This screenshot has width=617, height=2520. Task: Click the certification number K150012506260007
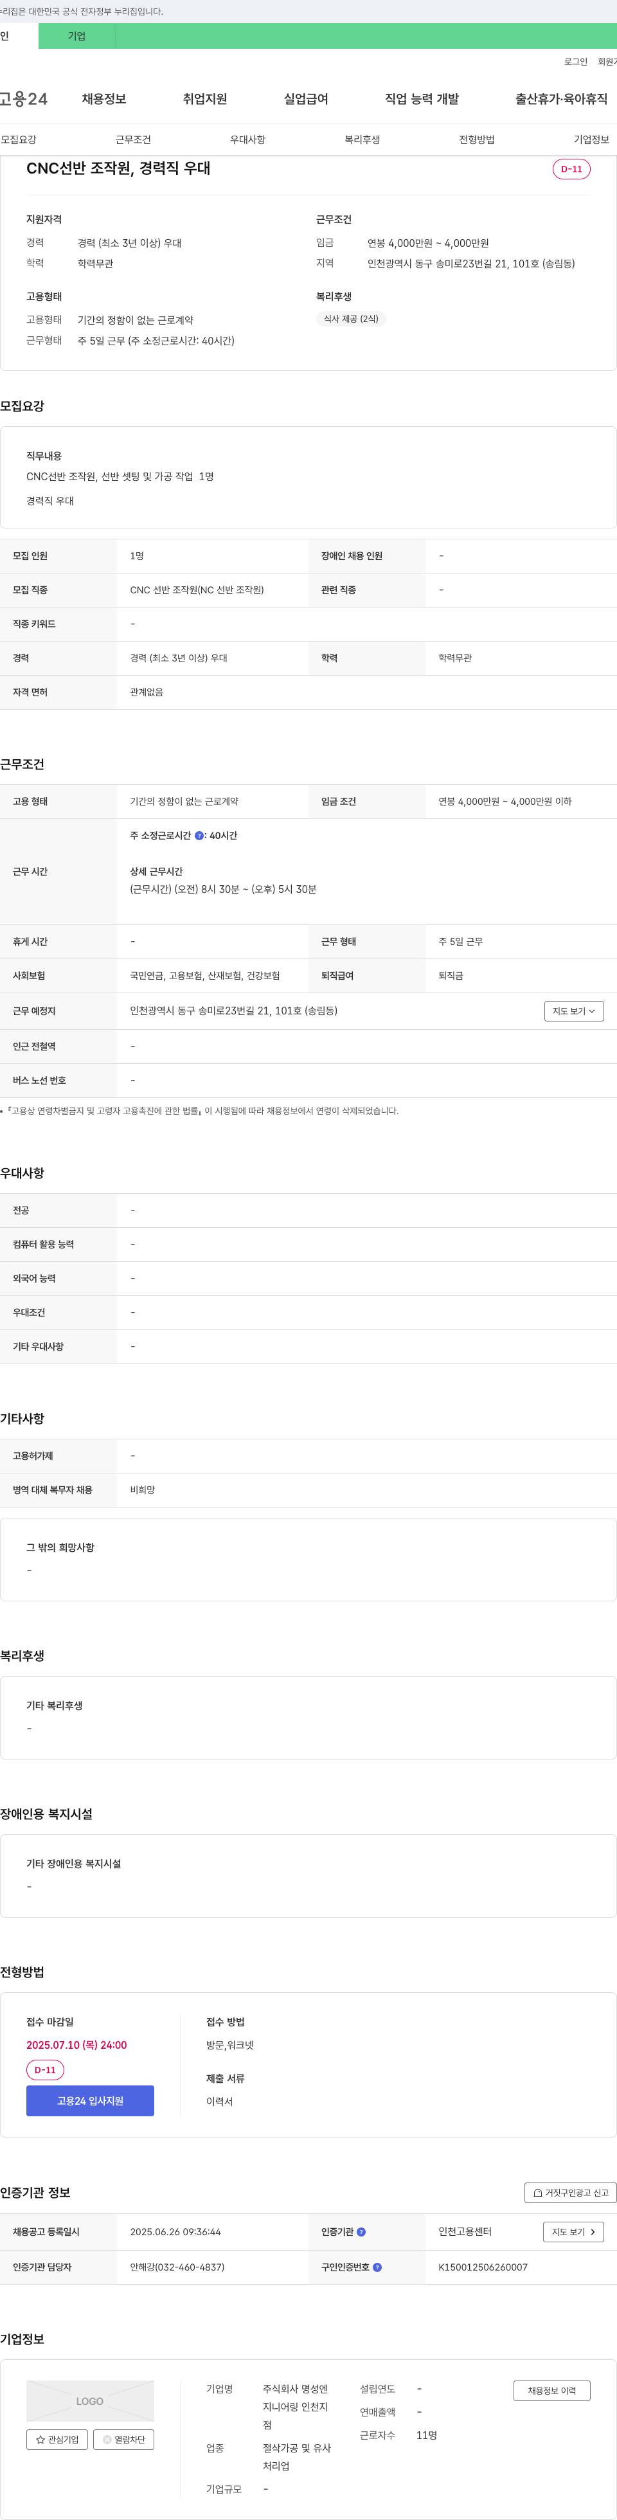pos(483,2267)
